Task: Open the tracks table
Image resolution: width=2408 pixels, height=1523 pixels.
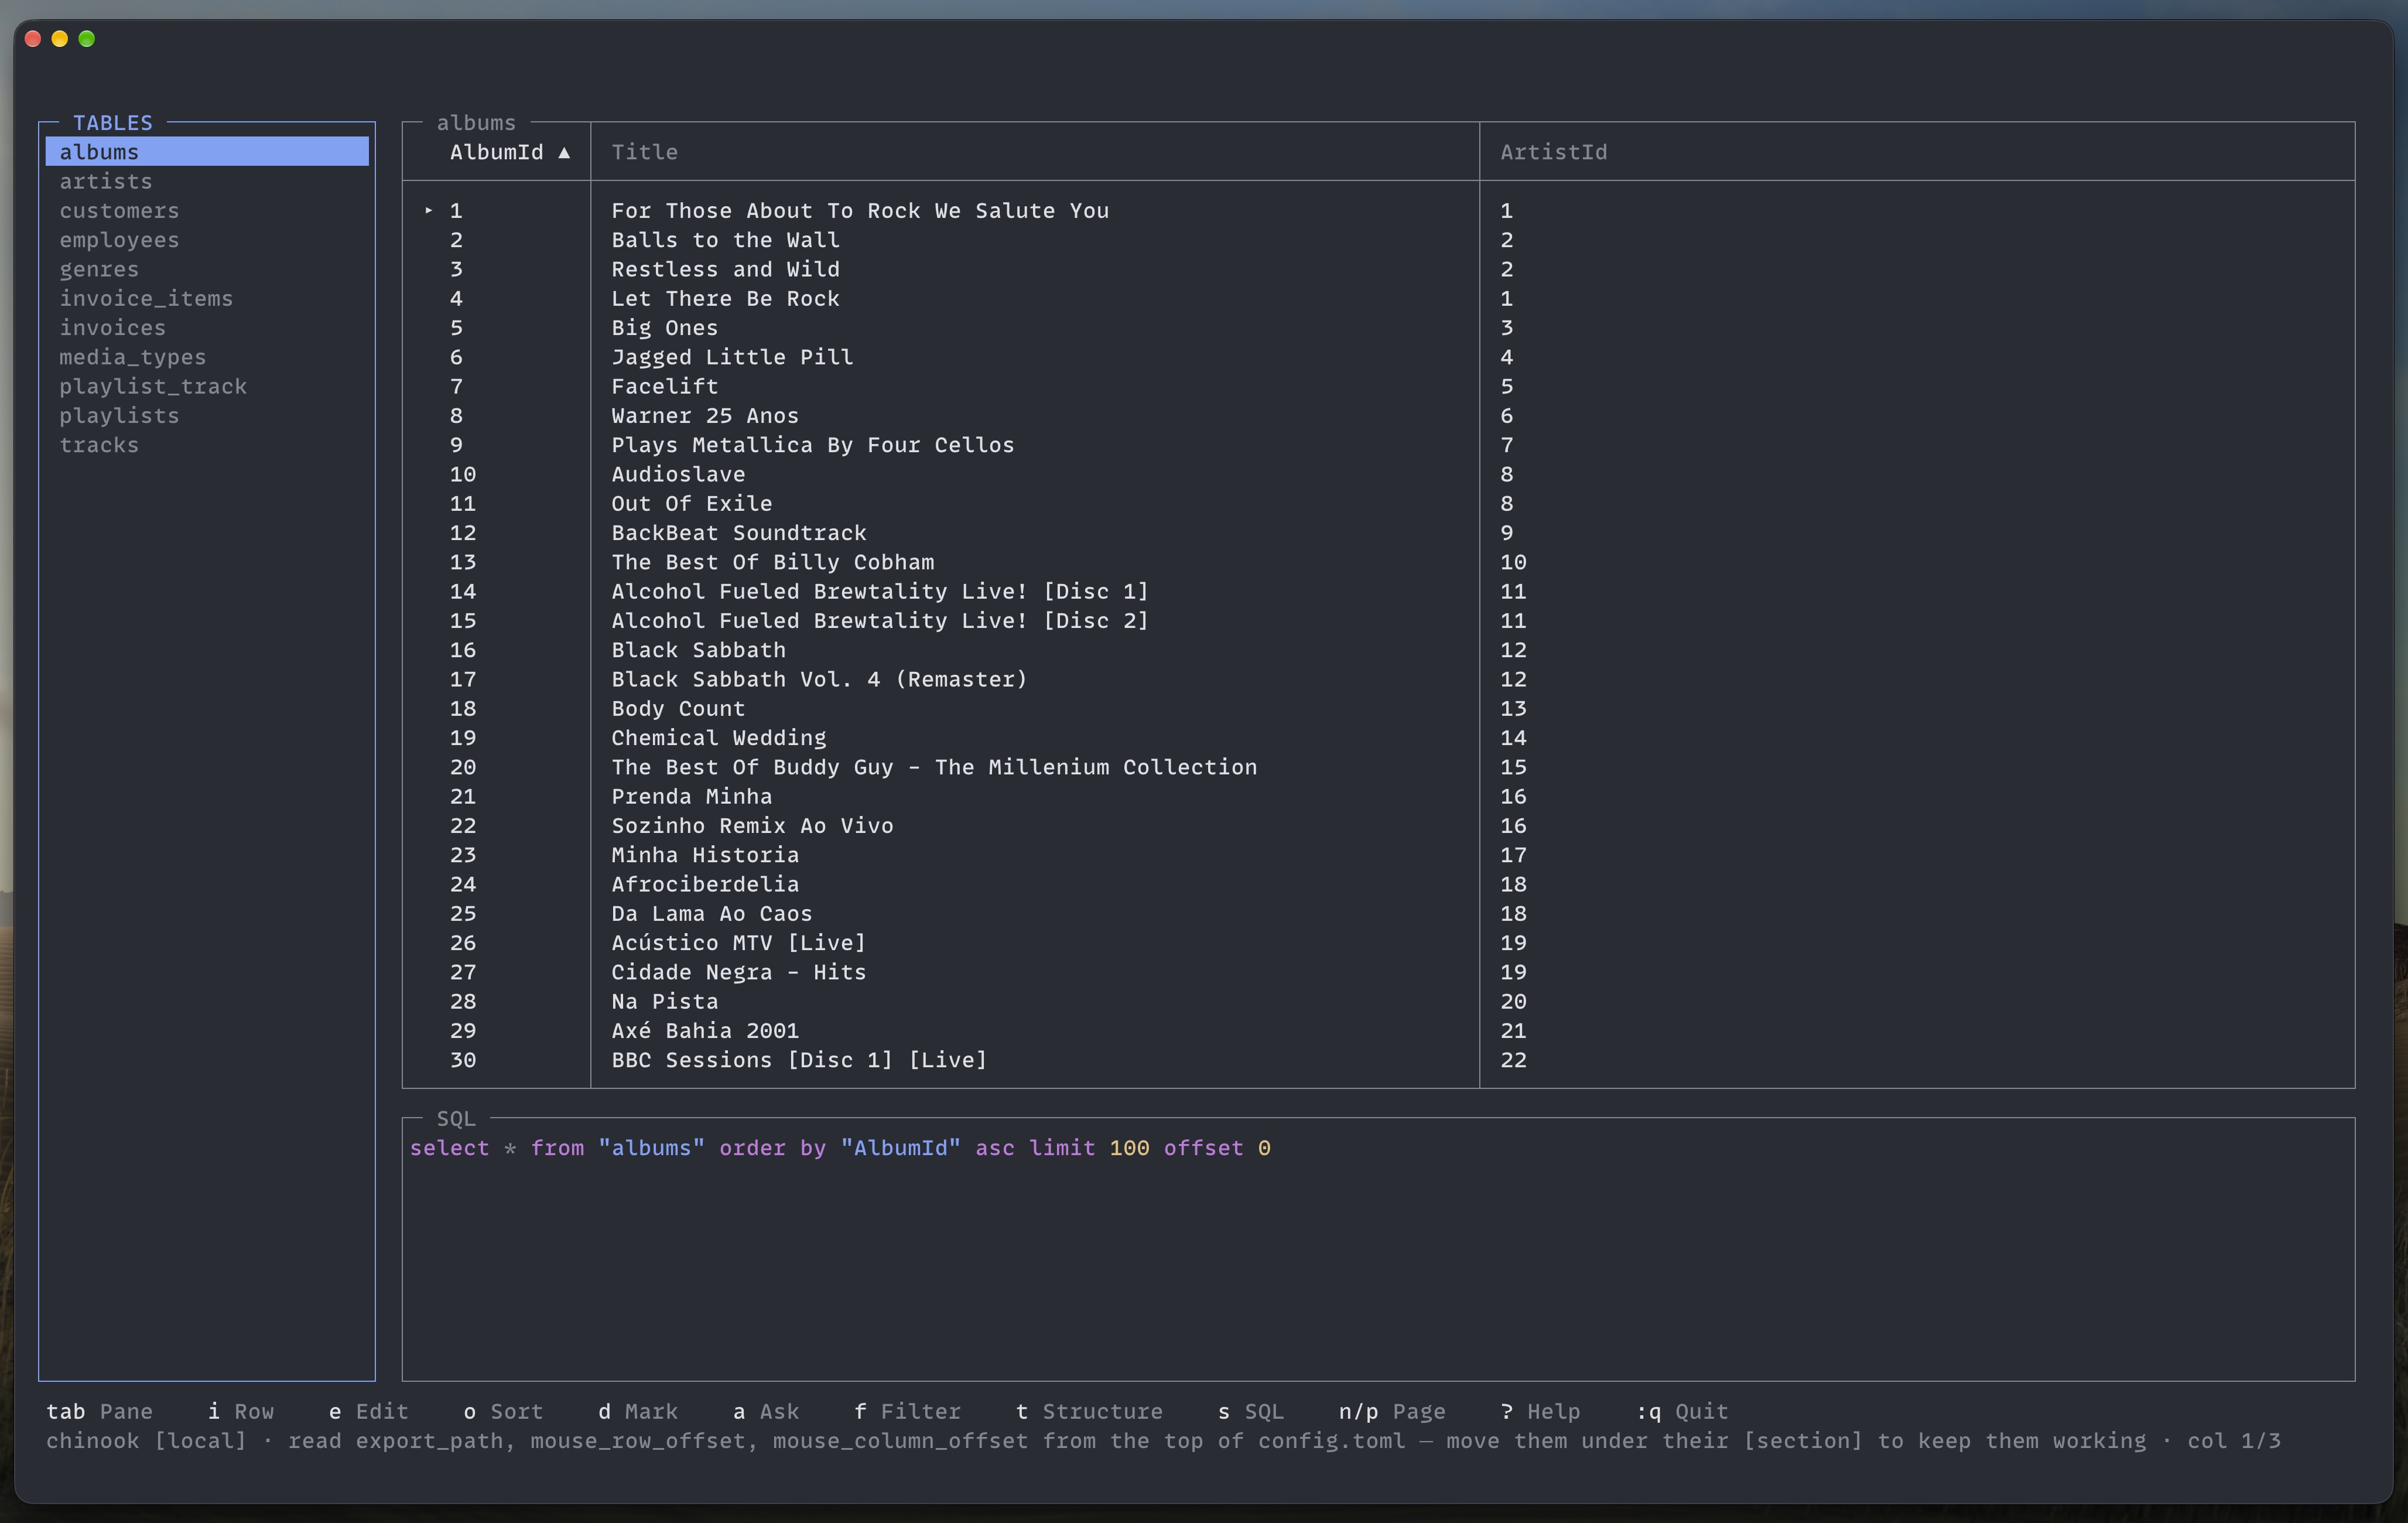Action: pyautogui.click(x=99, y=445)
